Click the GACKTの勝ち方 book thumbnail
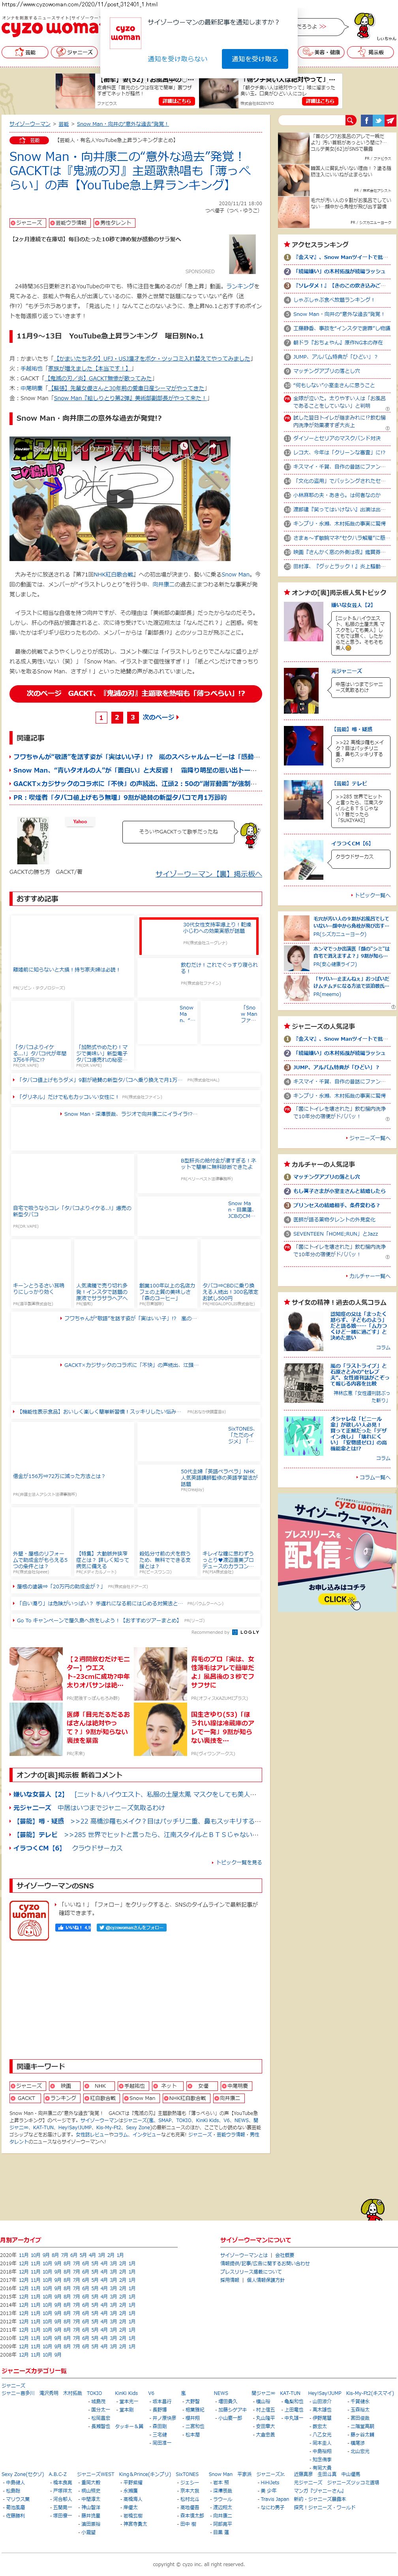 point(33,841)
